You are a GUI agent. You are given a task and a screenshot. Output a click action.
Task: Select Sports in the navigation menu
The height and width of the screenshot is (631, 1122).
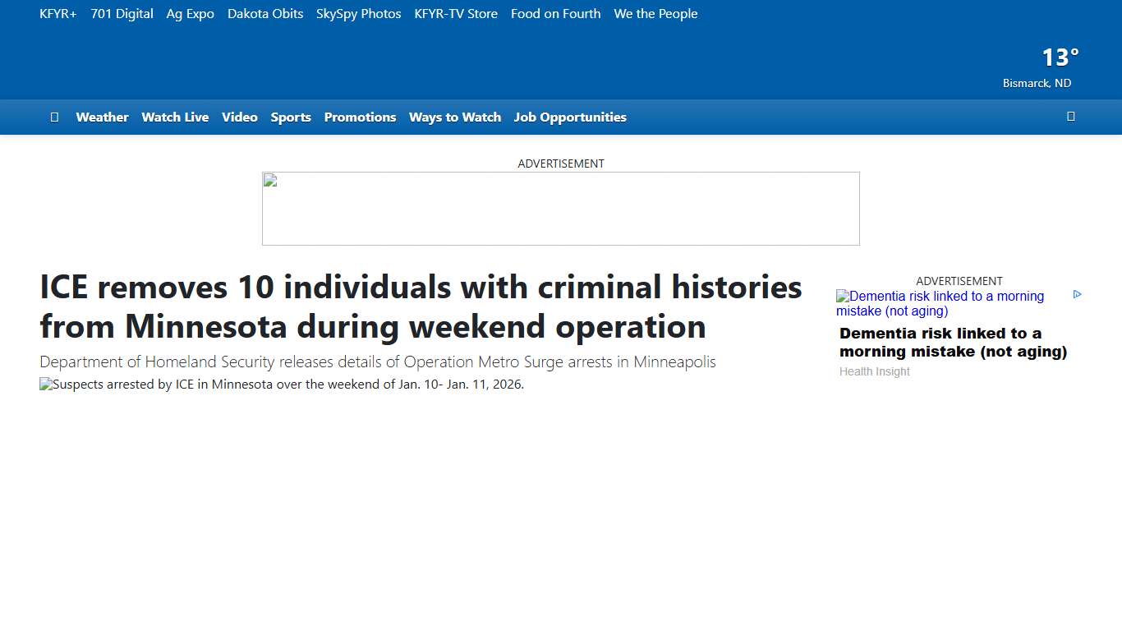291,117
